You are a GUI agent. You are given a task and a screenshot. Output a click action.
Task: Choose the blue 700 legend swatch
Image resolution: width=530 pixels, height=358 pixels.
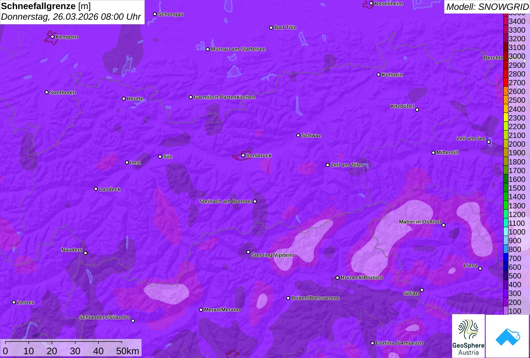click(506, 258)
